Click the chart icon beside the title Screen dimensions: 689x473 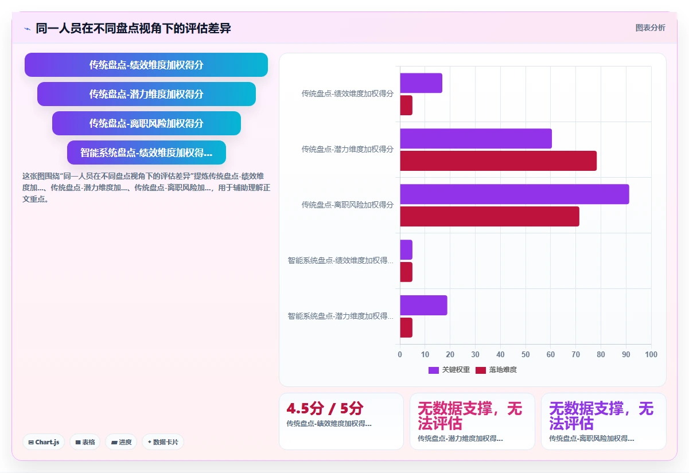27,29
